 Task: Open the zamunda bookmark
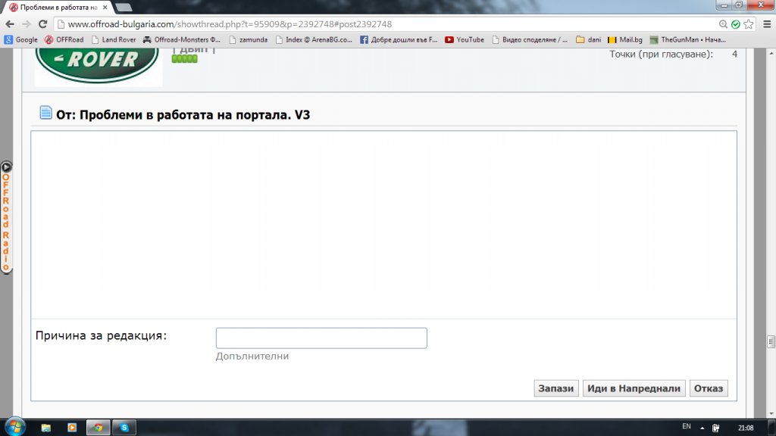[248, 39]
